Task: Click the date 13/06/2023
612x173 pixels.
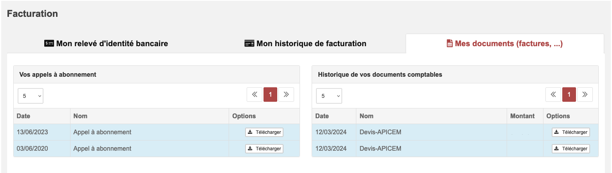Action: pyautogui.click(x=32, y=132)
